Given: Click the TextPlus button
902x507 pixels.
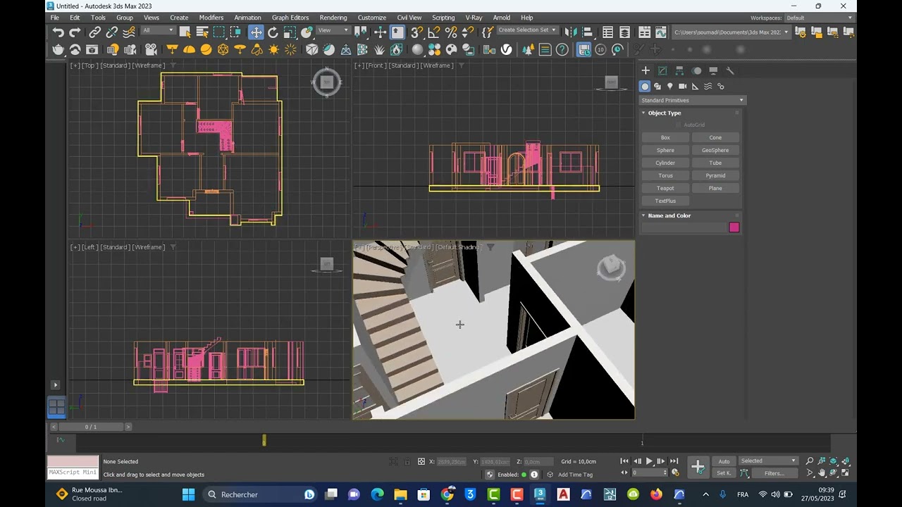Looking at the screenshot, I should coord(665,201).
